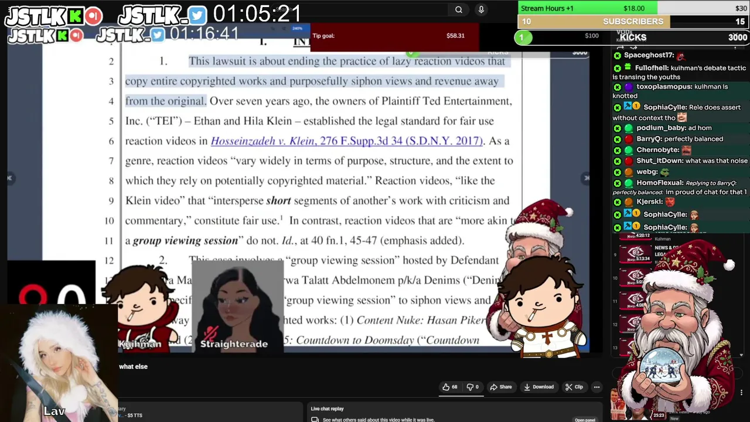This screenshot has height=422, width=750.
Task: Click the red record icon in top JSTLK logo
Action: click(93, 16)
